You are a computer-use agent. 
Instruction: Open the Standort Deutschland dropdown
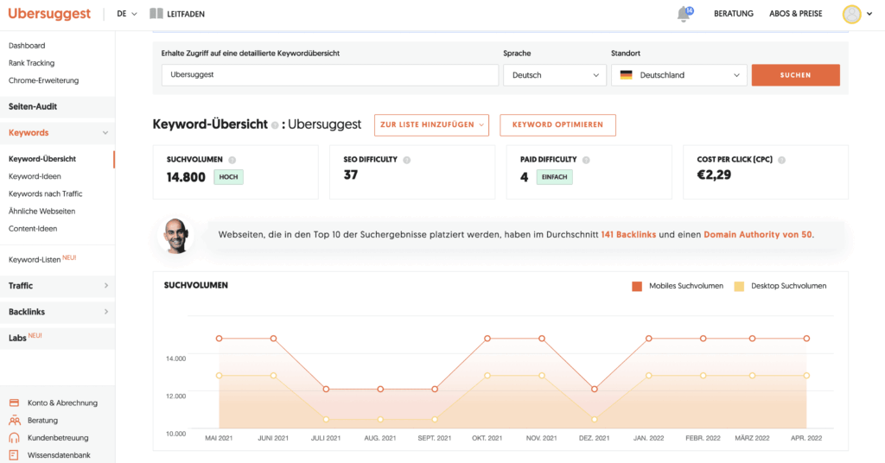[679, 75]
